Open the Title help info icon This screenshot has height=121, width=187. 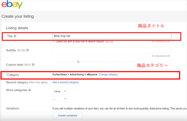15,36
